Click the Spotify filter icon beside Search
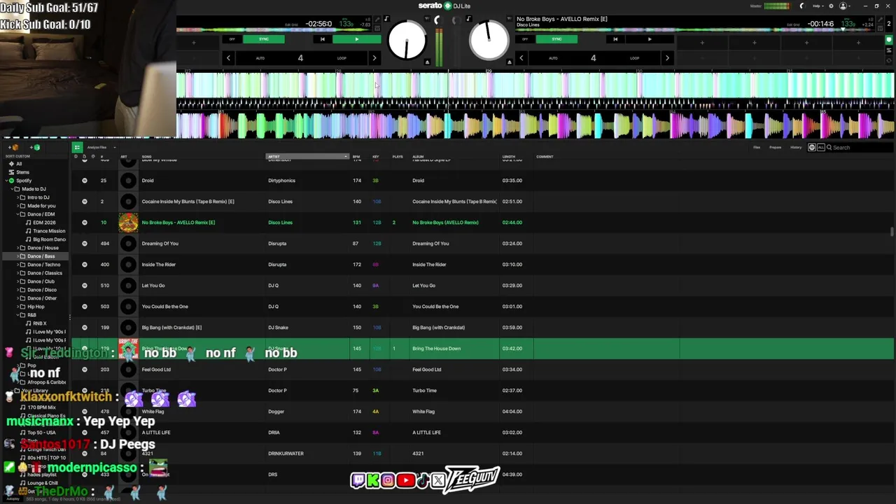Screen dimensions: 896x504 [812, 147]
